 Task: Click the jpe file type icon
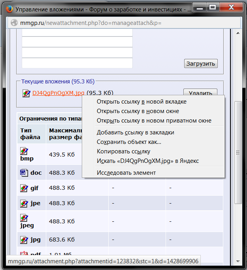click(x=24, y=204)
